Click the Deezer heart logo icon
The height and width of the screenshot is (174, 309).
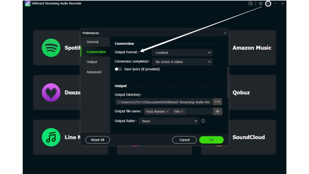51,92
